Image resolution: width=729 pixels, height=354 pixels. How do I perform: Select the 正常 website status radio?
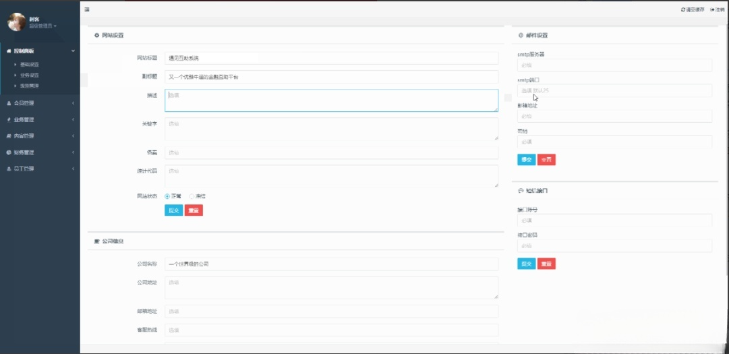click(x=167, y=196)
